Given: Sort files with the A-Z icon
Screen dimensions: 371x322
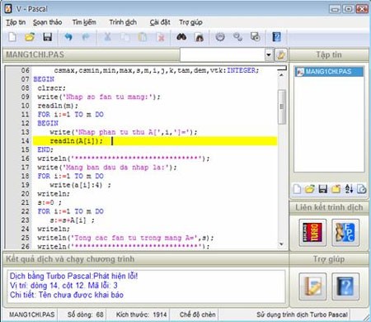Looking at the screenshot, I should click(349, 189).
